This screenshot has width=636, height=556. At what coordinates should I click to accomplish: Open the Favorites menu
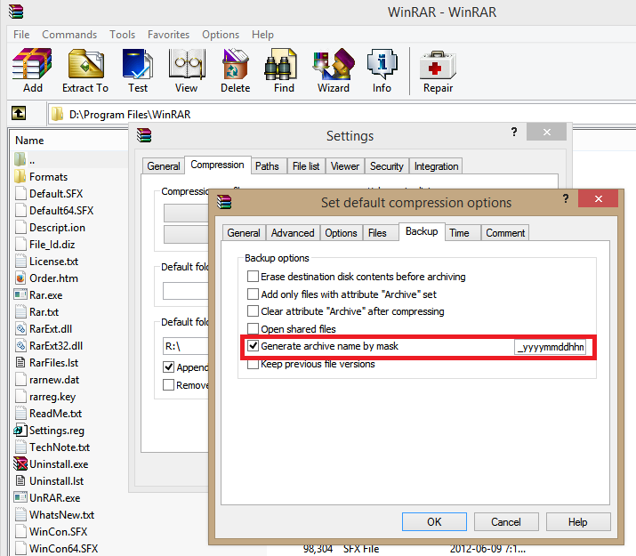168,35
